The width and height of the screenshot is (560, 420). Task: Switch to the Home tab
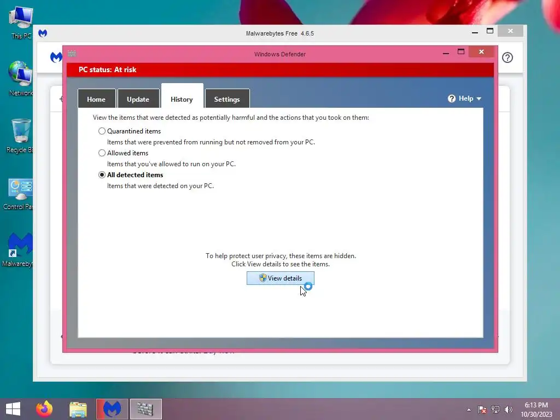(x=96, y=99)
